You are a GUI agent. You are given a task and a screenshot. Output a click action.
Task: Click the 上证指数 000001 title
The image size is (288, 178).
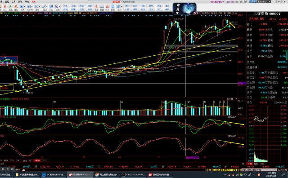(267, 13)
